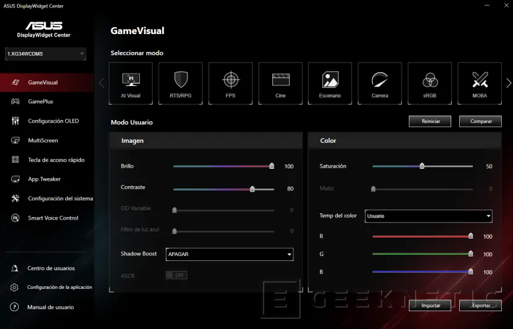Click the blue B channel slider

[423, 271]
